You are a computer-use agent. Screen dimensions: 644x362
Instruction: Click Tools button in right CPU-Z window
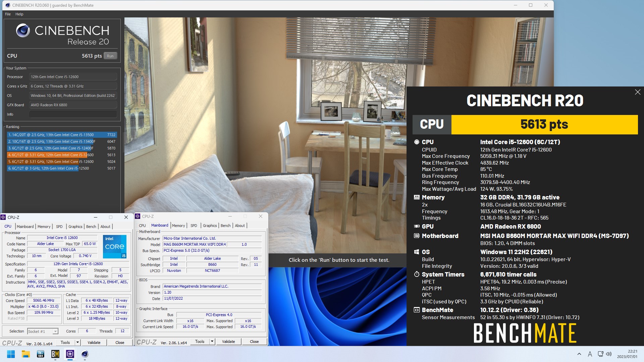click(200, 342)
